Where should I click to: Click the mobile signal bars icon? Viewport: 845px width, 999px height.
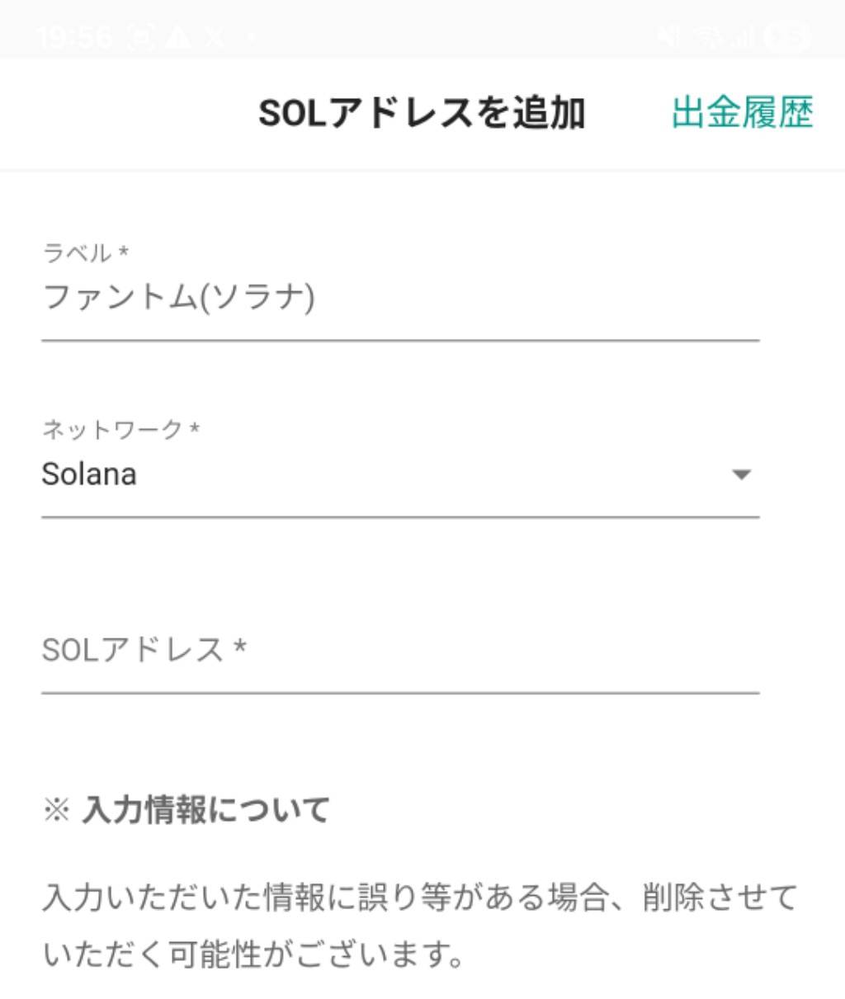click(741, 37)
